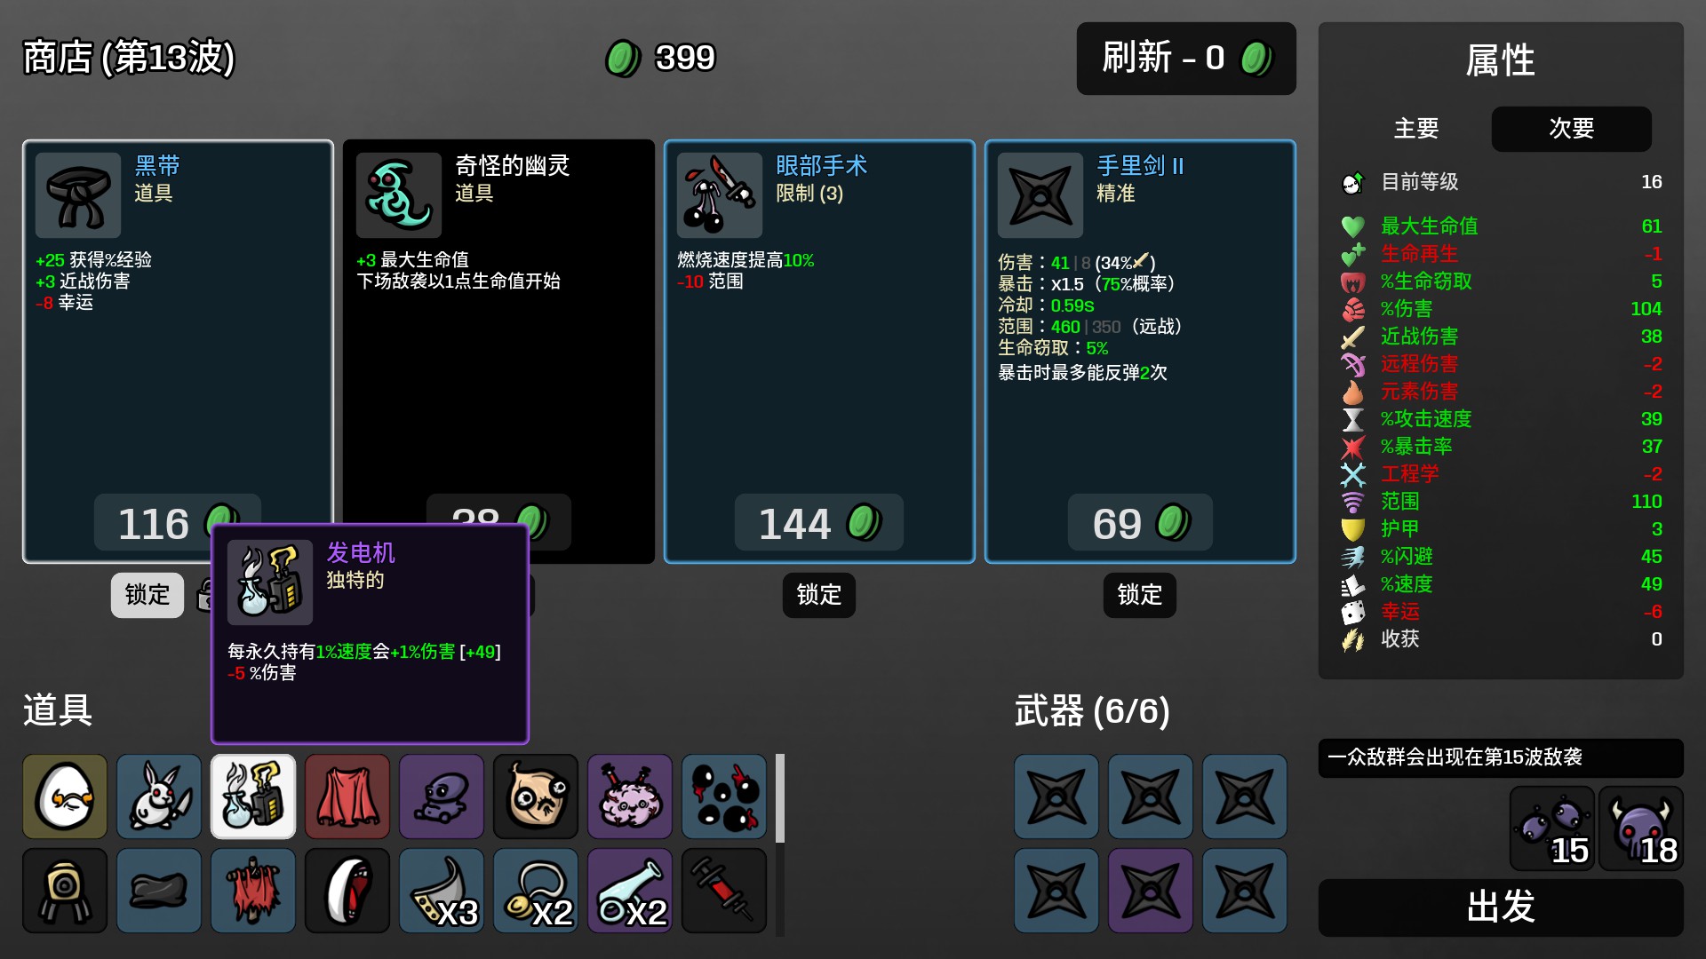Viewport: 1706px width, 959px height.
Task: Click 出发 to start next wave
Action: (1501, 907)
